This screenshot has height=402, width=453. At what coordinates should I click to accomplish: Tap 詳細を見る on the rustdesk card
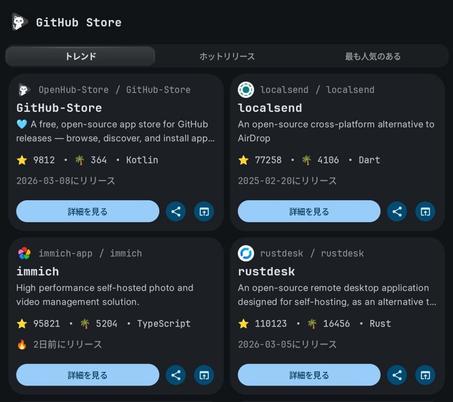click(309, 375)
